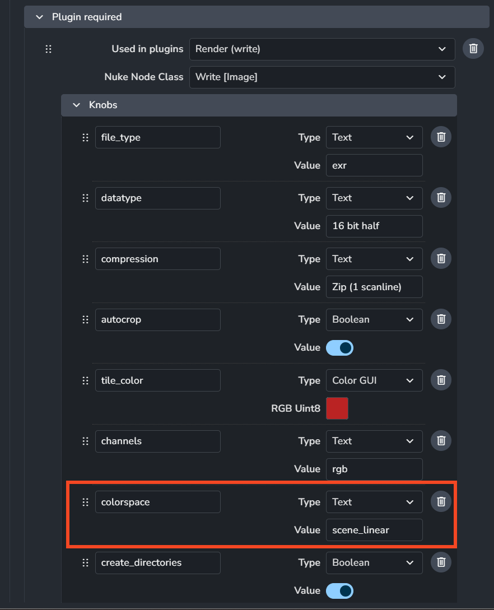494x610 pixels.
Task: Click the scene_linear value field
Action: (374, 530)
